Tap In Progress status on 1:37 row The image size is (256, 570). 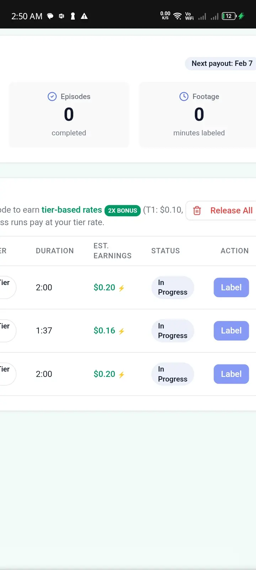pos(173,331)
